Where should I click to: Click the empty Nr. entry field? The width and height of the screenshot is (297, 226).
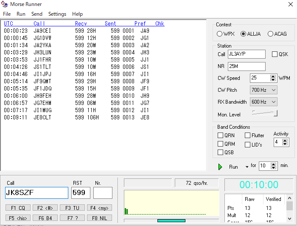click(x=103, y=193)
